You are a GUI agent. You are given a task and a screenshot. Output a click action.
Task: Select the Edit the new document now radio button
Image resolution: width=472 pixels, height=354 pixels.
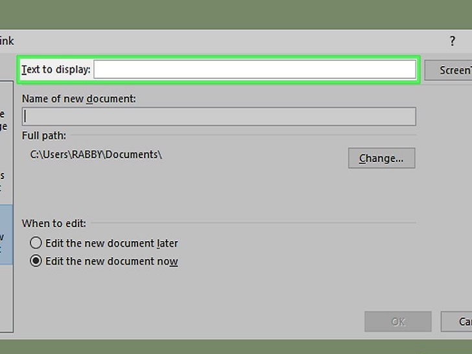click(36, 261)
